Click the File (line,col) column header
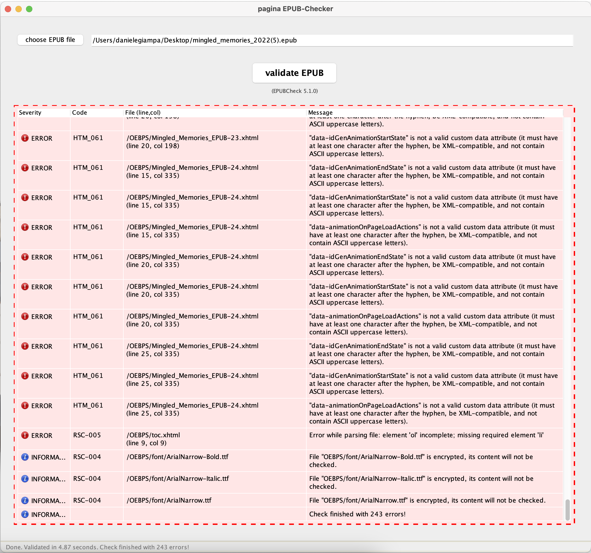 (143, 113)
